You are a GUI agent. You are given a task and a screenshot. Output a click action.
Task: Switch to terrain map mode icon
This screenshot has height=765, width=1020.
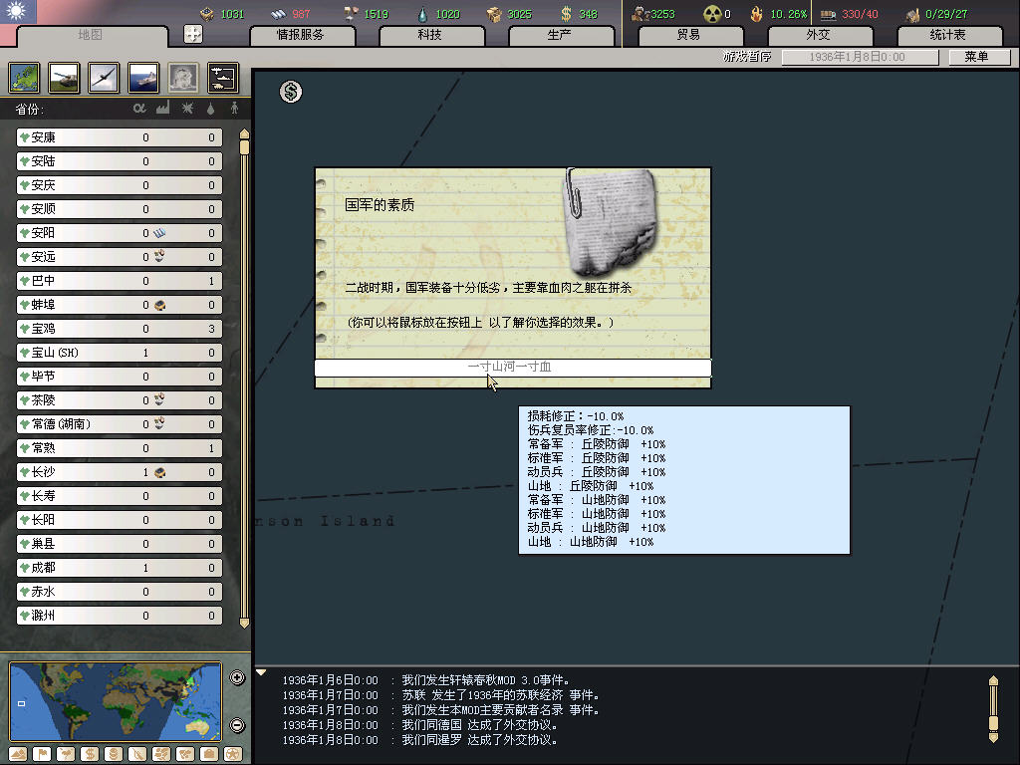(x=19, y=753)
